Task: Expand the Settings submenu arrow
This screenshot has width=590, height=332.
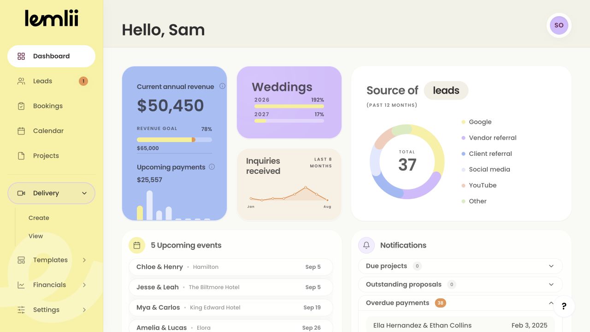Action: [84, 310]
